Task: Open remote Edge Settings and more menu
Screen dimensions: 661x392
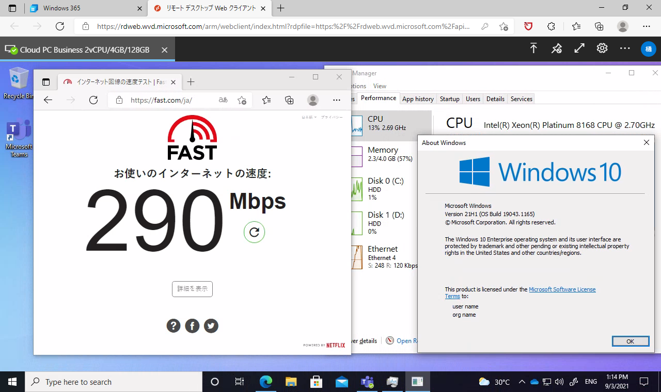Action: pyautogui.click(x=337, y=100)
